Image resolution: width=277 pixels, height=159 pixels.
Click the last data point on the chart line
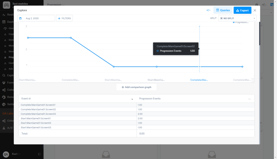click(242, 67)
